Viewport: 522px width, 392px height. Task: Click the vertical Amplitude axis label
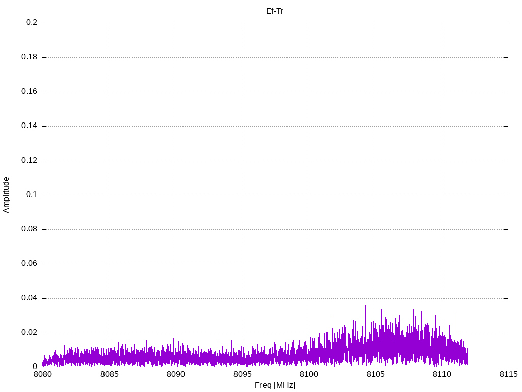tap(6, 194)
